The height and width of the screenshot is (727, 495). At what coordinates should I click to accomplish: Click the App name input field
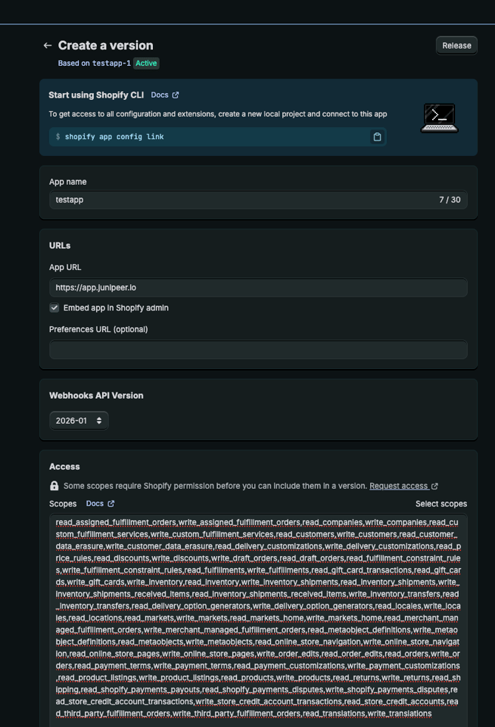pos(244,200)
